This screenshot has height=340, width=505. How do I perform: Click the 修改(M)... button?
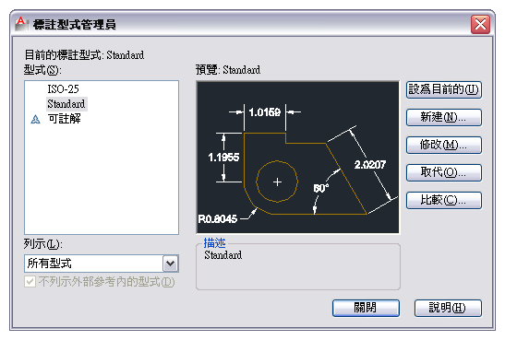(x=444, y=145)
